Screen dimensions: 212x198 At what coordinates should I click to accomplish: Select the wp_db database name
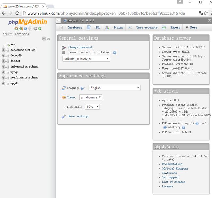pos(14,83)
